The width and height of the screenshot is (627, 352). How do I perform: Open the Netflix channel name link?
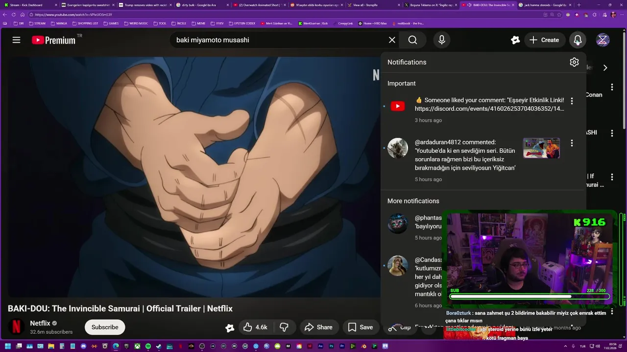click(x=40, y=323)
